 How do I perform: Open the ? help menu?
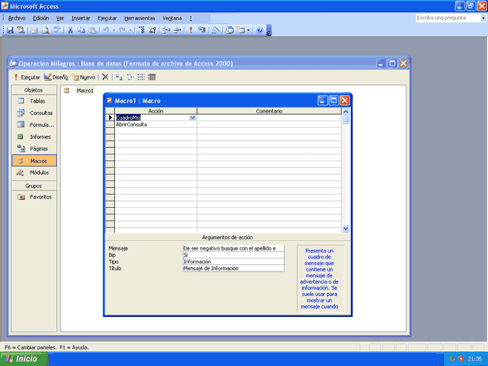[191, 18]
